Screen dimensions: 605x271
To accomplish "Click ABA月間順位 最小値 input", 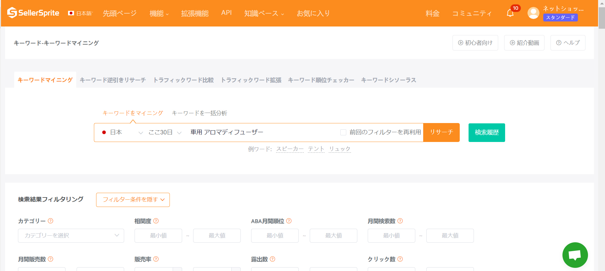I will pyautogui.click(x=275, y=236).
